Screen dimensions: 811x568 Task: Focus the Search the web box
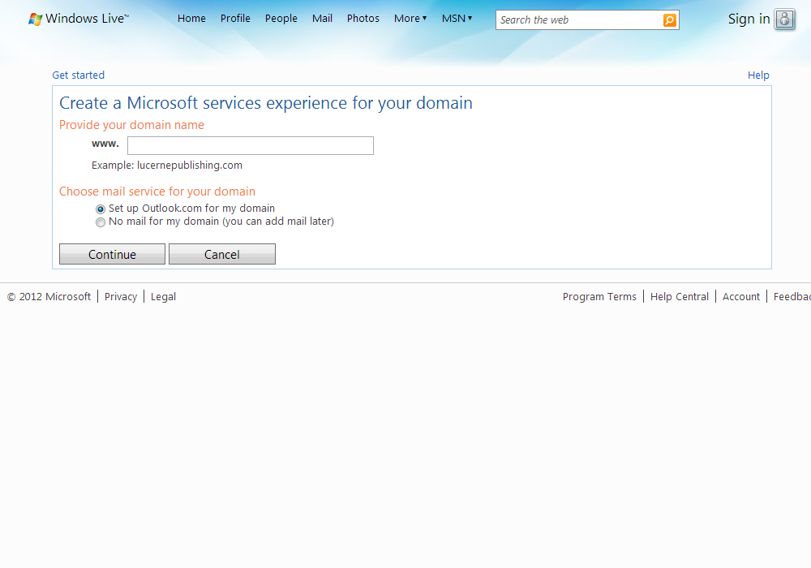coord(579,20)
